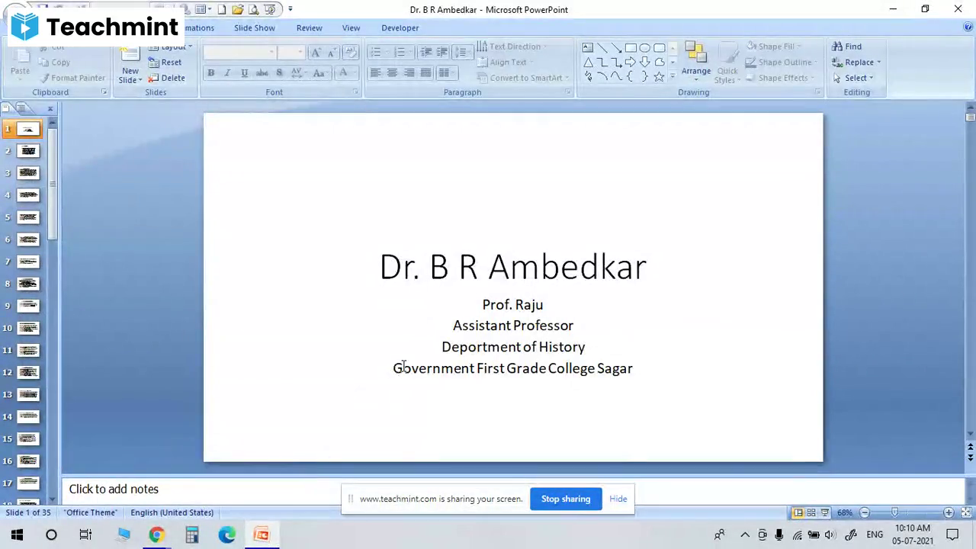Select the Isosceles Triangle shape
This screenshot has height=549, width=976.
tap(588, 62)
